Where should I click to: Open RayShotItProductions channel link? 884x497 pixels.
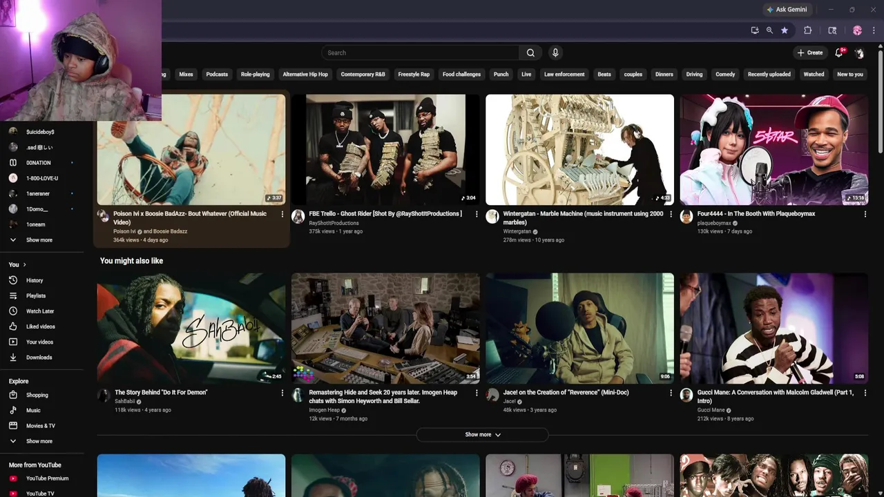pyautogui.click(x=334, y=223)
